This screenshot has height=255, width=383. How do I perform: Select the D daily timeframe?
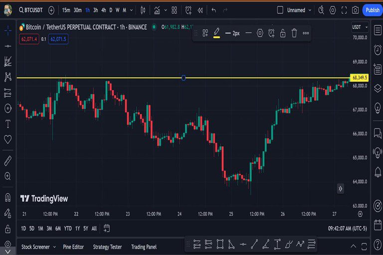coord(111,10)
